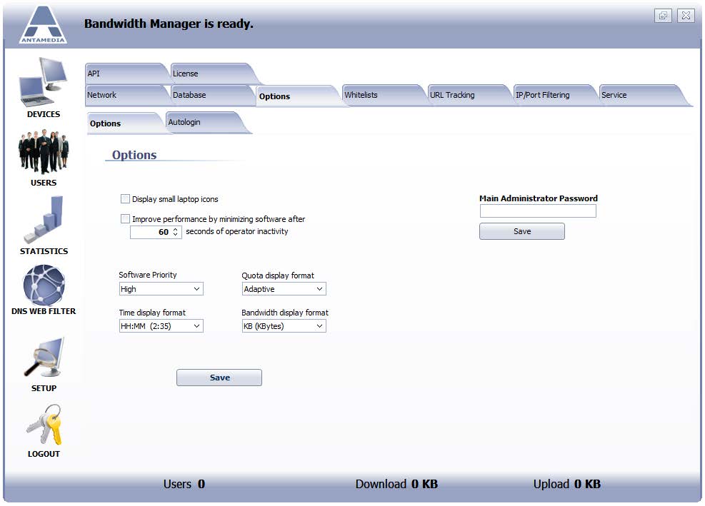Open the Time display format dropdown
The width and height of the screenshot is (705, 506).
coord(161,326)
